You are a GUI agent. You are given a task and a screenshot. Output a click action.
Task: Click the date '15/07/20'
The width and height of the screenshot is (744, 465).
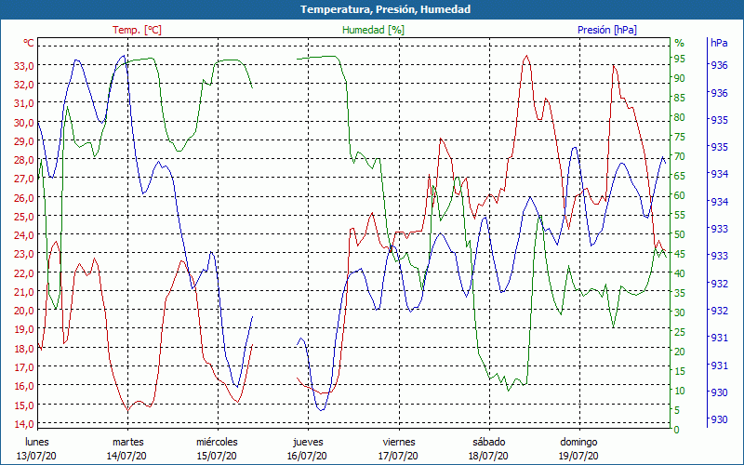pos(217,456)
